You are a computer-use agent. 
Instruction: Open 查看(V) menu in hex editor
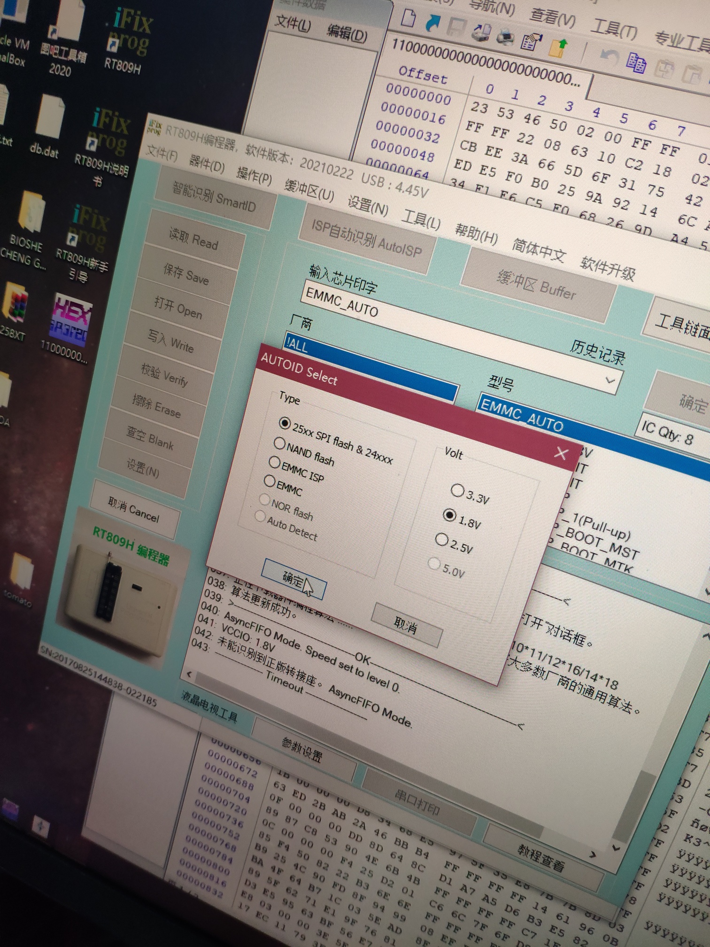[x=552, y=17]
